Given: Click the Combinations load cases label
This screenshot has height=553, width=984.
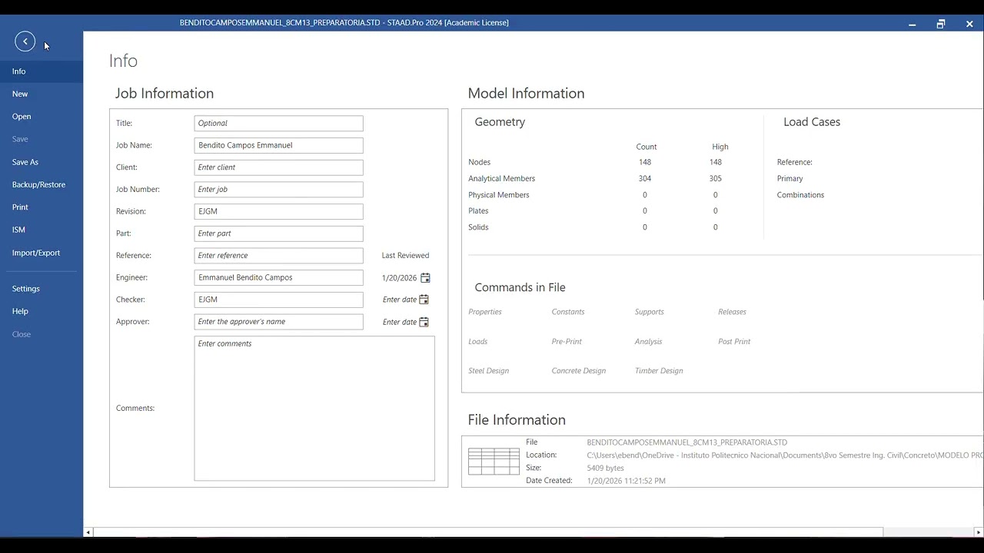Looking at the screenshot, I should (800, 195).
